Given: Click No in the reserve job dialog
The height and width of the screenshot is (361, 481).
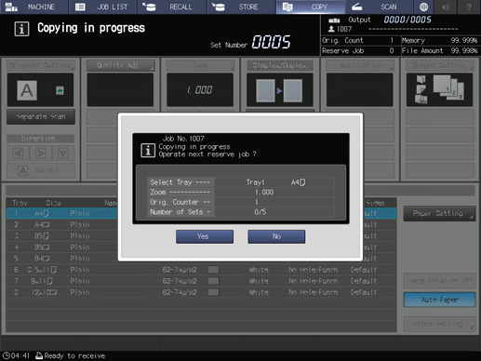Looking at the screenshot, I should 276,236.
